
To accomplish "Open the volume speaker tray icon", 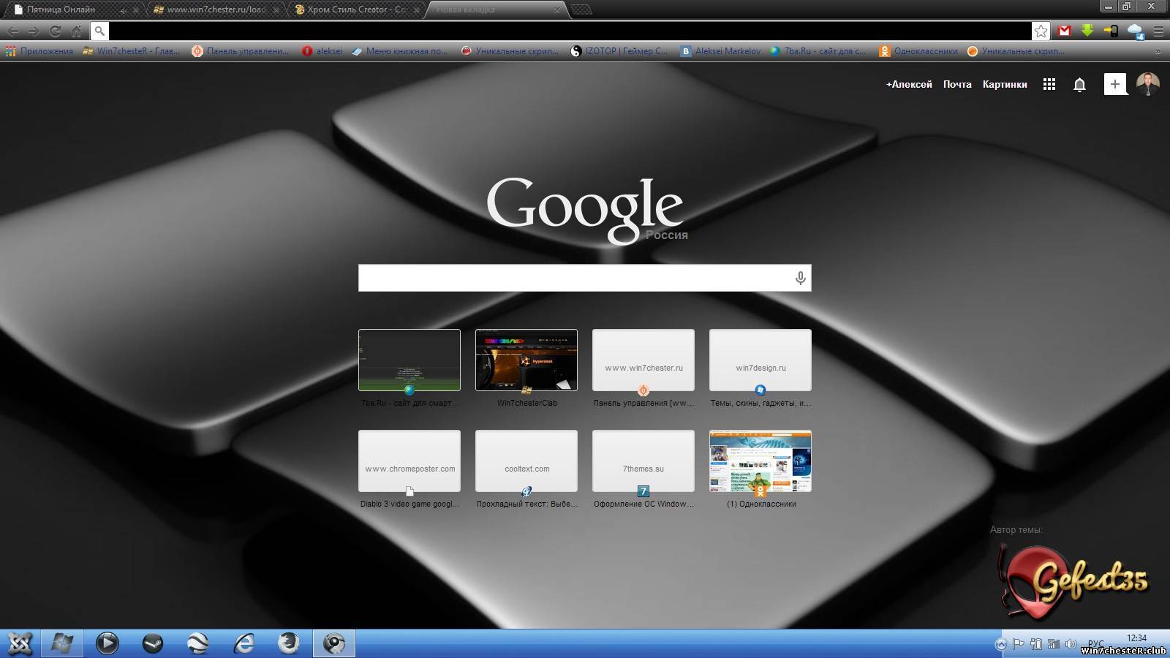I will pos(1071,644).
